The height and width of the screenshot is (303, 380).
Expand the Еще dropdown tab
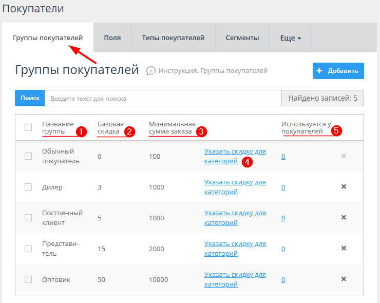290,38
